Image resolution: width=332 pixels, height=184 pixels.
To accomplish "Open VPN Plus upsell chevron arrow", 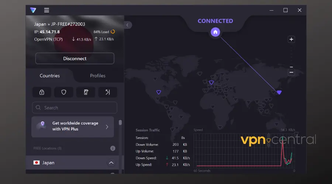I will click(x=107, y=127).
